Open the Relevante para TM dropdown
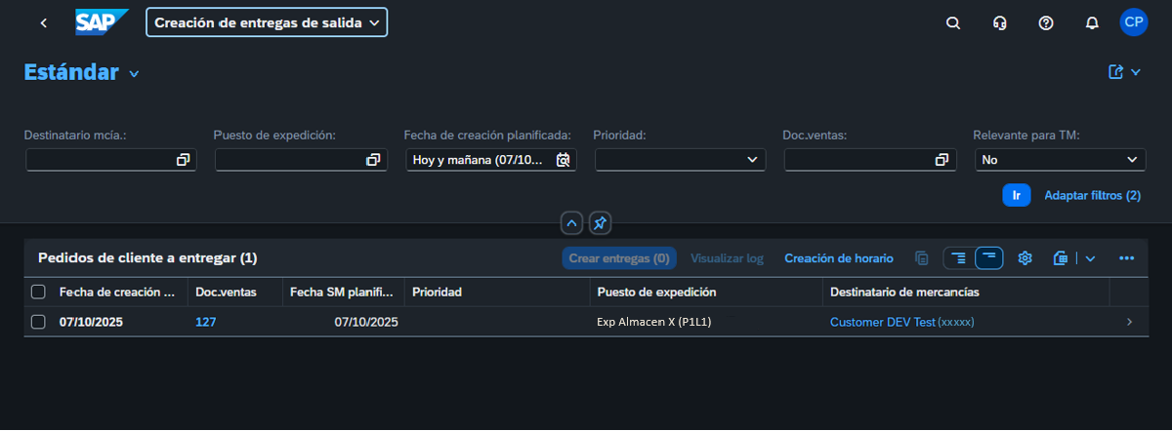Viewport: 1172px width, 431px height. pos(1132,160)
